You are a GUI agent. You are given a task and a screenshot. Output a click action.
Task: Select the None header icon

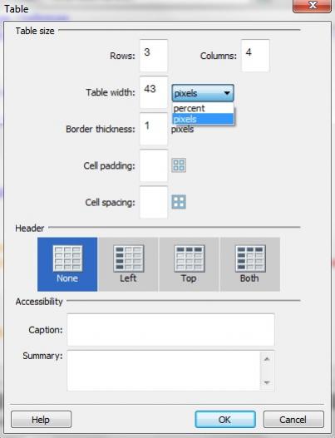coord(67,258)
